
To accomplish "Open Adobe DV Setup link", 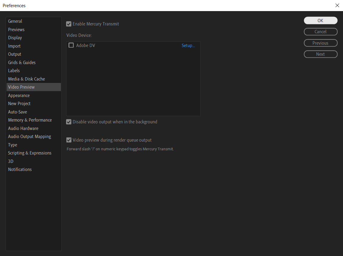I will [188, 46].
